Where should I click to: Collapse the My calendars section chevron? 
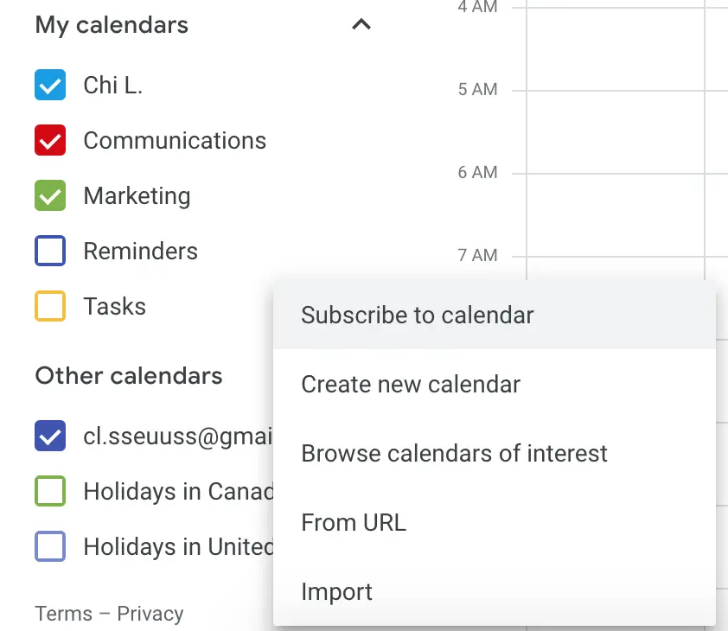[x=361, y=25]
